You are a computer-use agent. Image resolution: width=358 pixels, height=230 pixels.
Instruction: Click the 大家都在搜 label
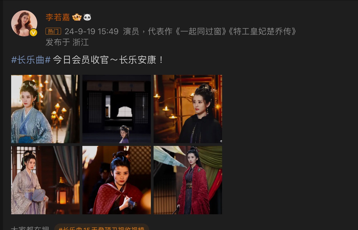click(30, 228)
